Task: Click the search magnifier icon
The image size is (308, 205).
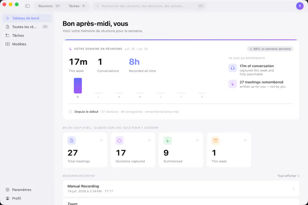Action: (98, 6)
